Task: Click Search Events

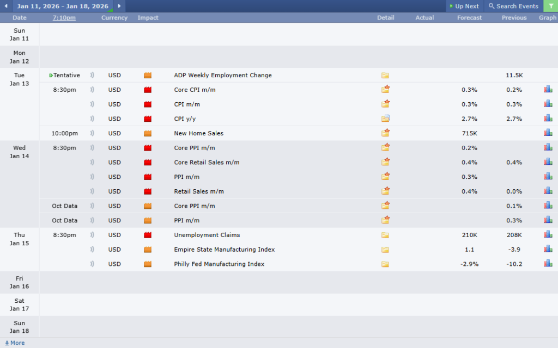Action: [513, 6]
